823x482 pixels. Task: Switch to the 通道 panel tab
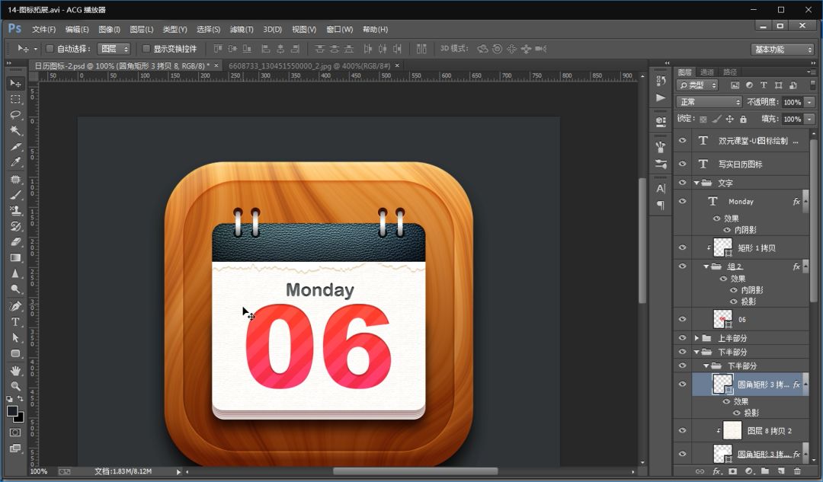pos(707,72)
